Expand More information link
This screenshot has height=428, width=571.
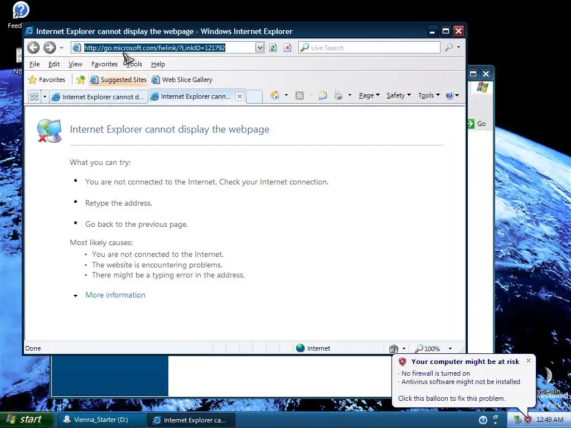pyautogui.click(x=115, y=295)
